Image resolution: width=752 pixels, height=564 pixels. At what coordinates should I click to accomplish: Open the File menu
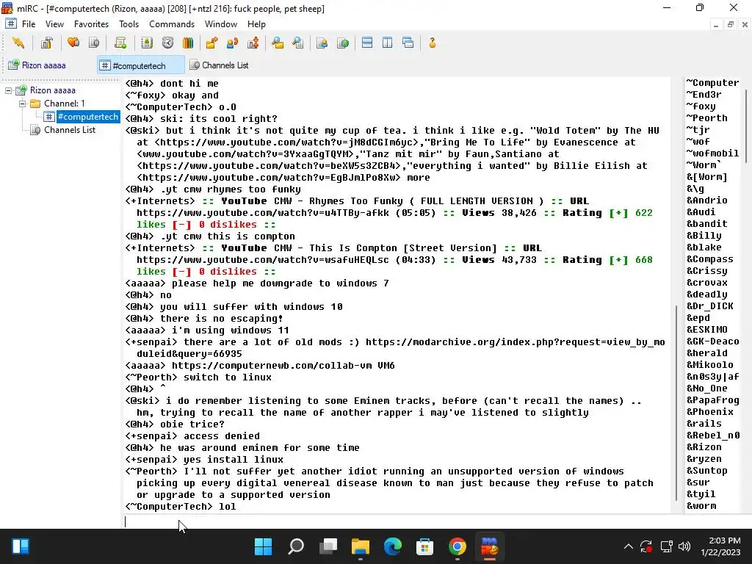tap(29, 24)
